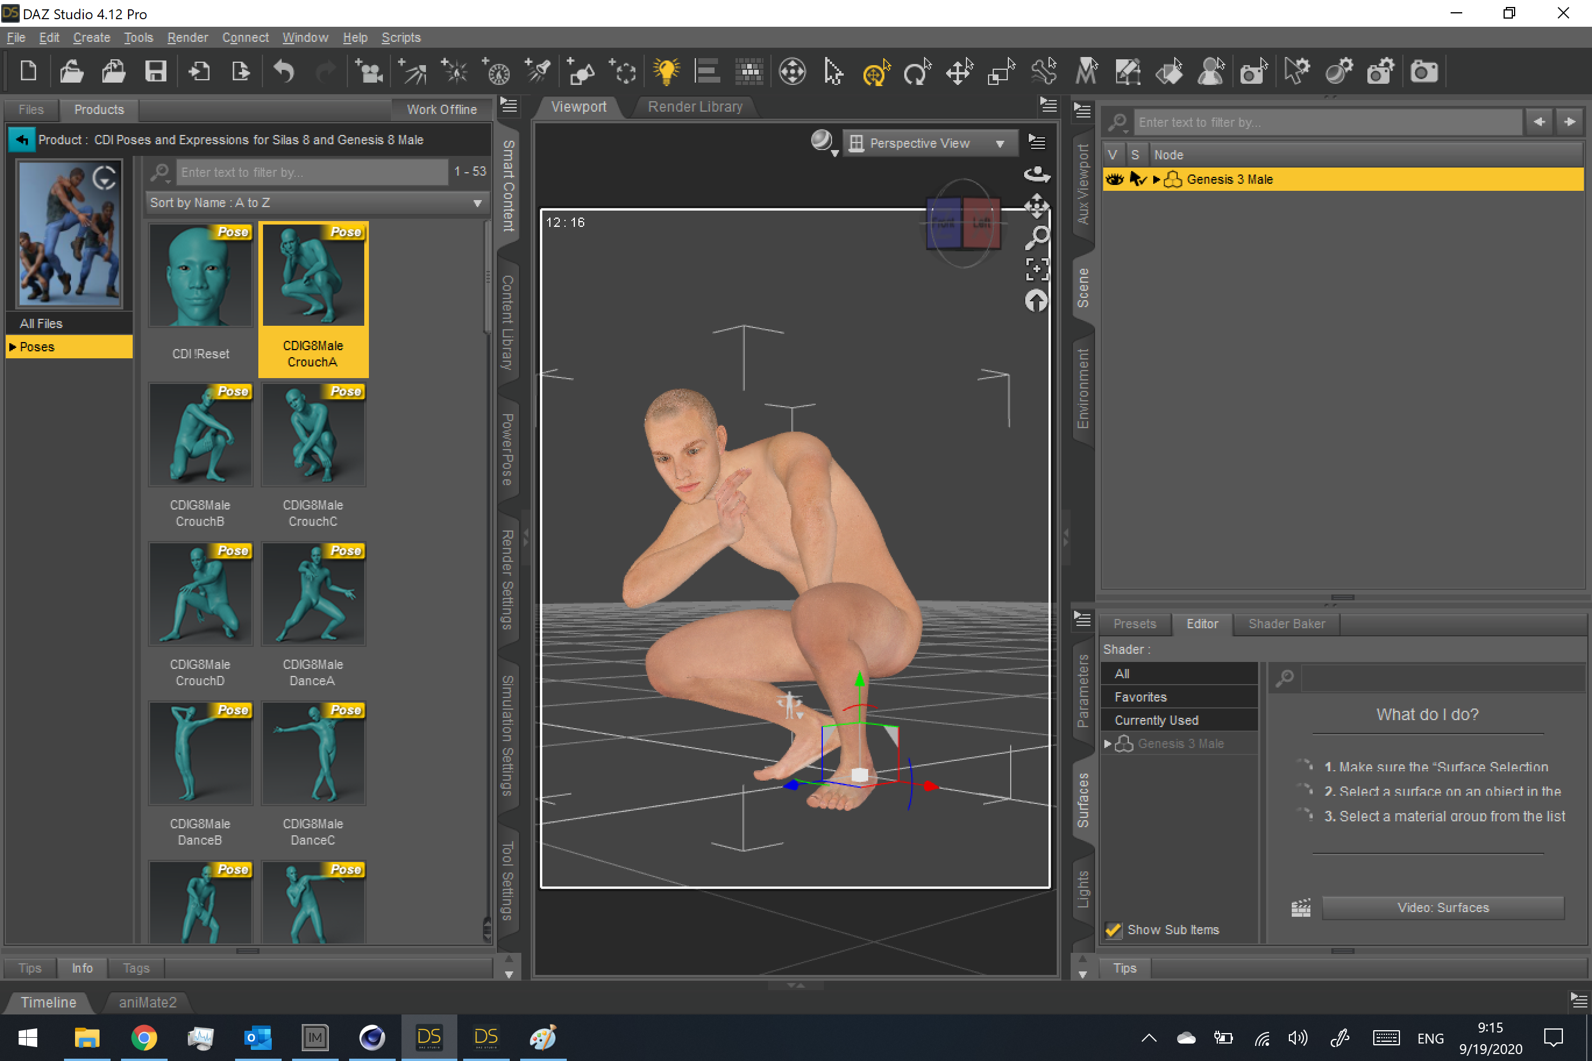The image size is (1592, 1061).
Task: Open the Perspective View dropdown
Action: [x=929, y=144]
